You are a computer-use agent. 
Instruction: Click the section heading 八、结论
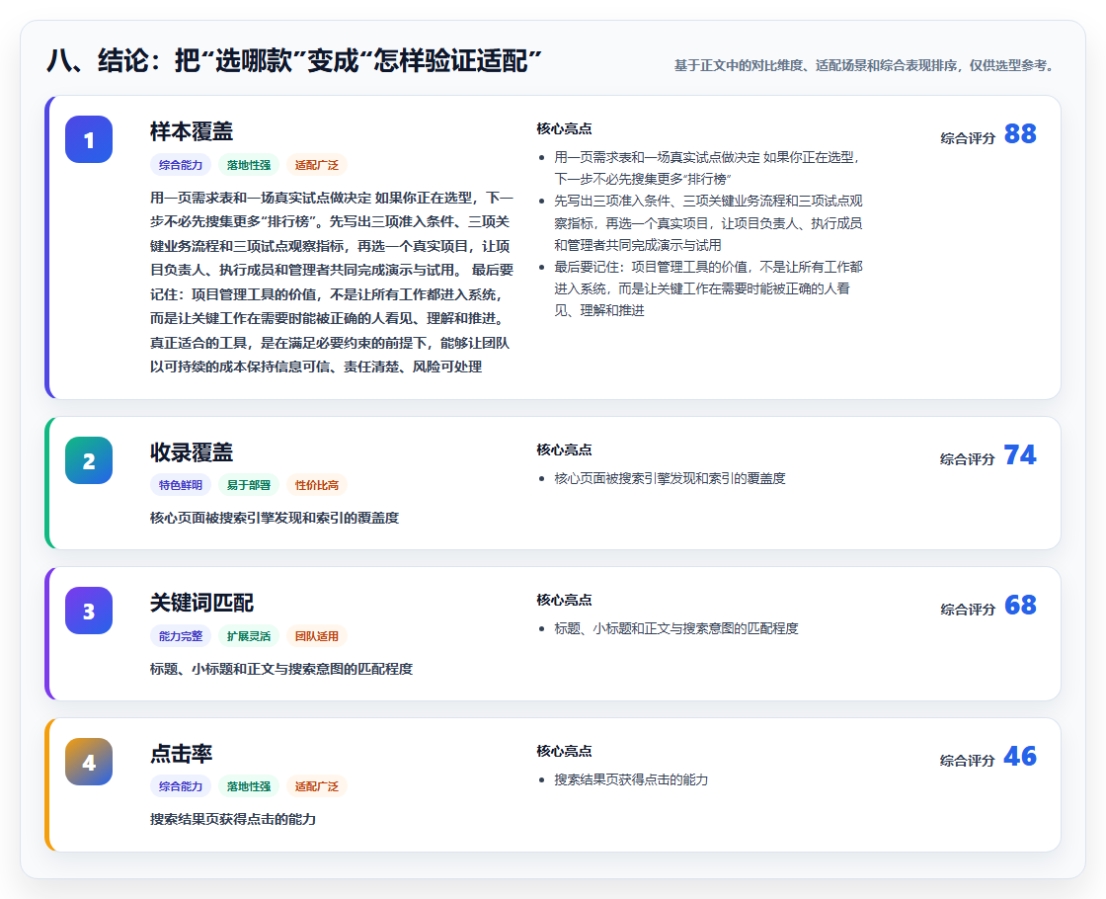click(x=293, y=60)
